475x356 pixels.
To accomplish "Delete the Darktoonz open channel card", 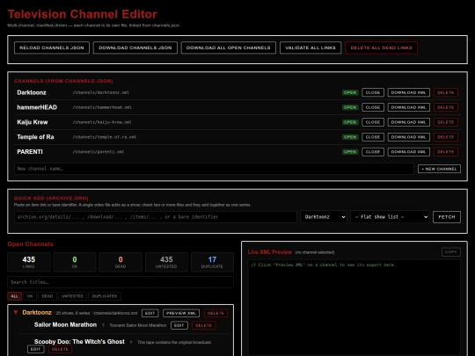I will point(216,313).
